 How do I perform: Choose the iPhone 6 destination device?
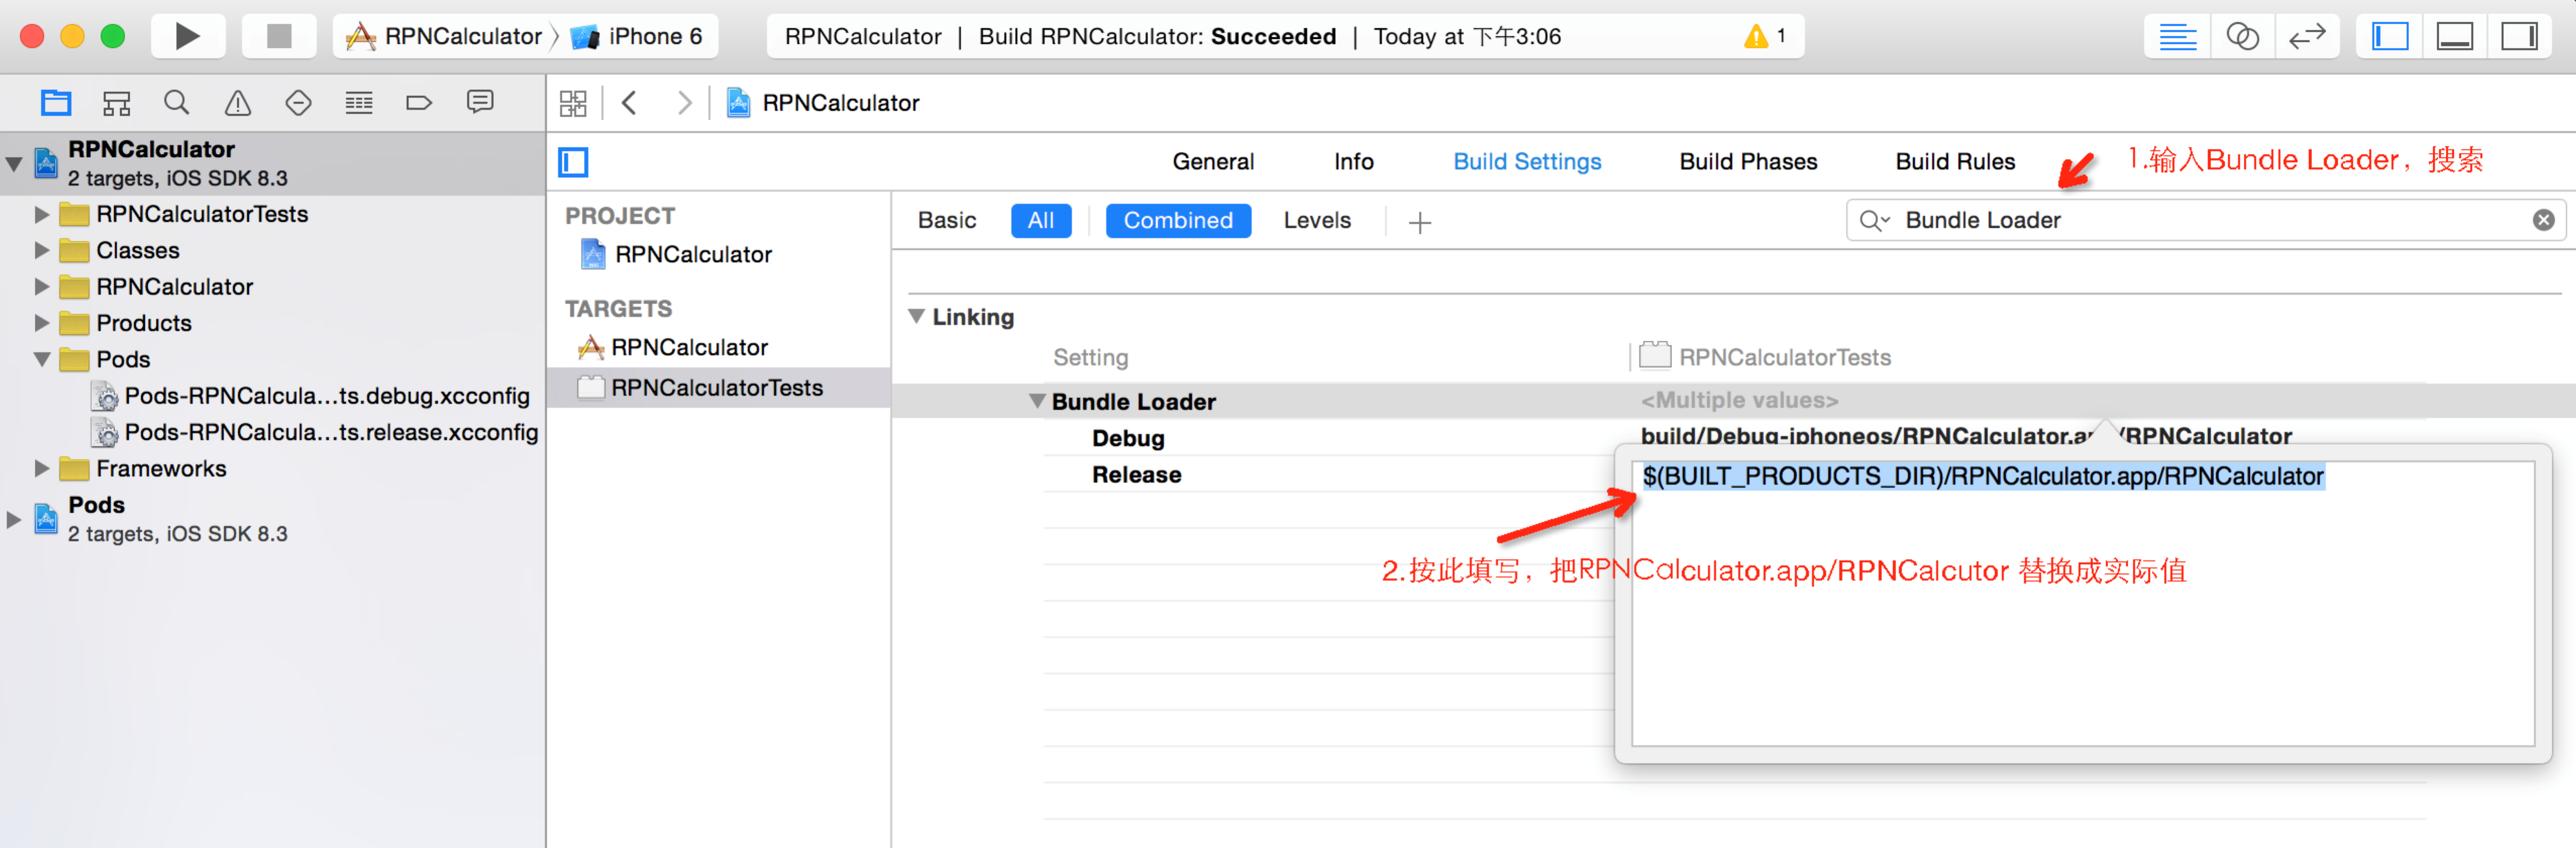[x=638, y=37]
